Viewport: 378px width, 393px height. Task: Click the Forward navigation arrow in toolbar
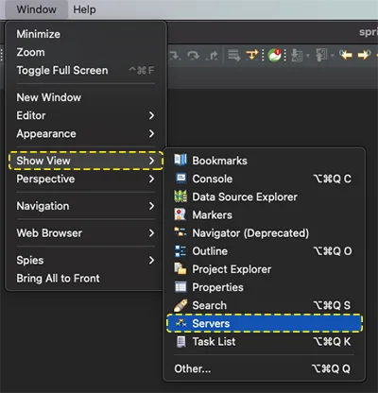click(x=364, y=55)
